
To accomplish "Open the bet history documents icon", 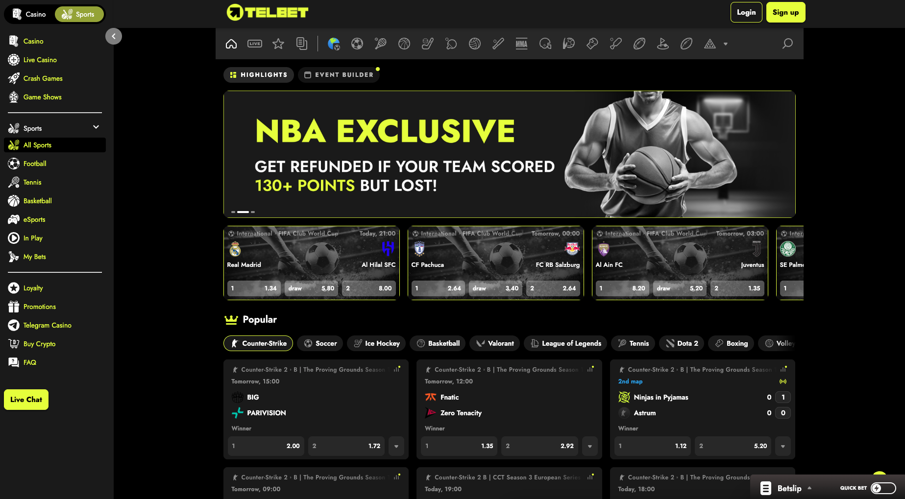I will pos(302,44).
